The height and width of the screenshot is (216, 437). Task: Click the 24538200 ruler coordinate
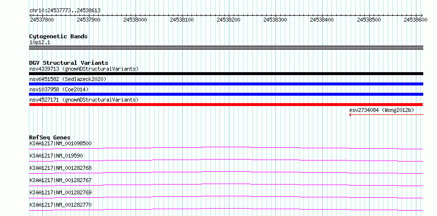pyautogui.click(x=228, y=20)
